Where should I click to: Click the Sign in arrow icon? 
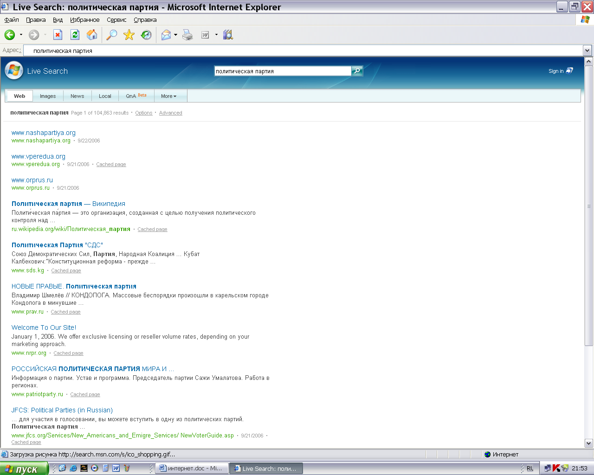point(569,71)
